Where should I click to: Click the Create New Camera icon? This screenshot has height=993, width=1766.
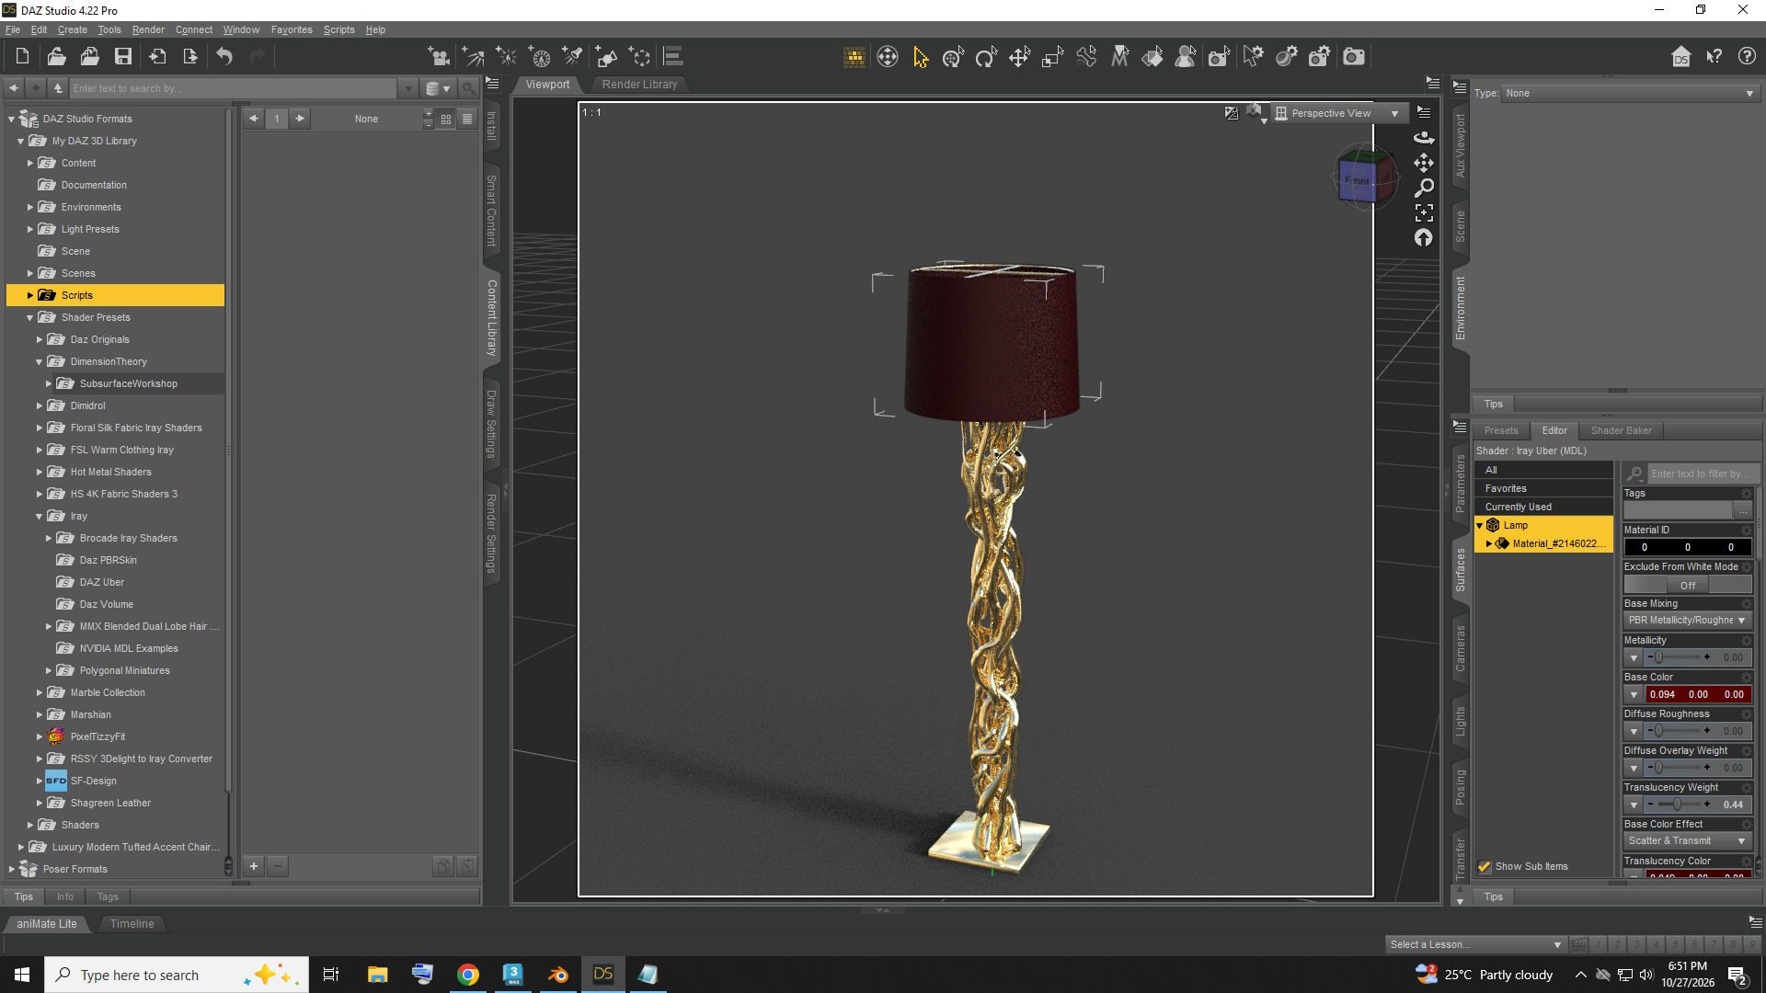(x=439, y=57)
